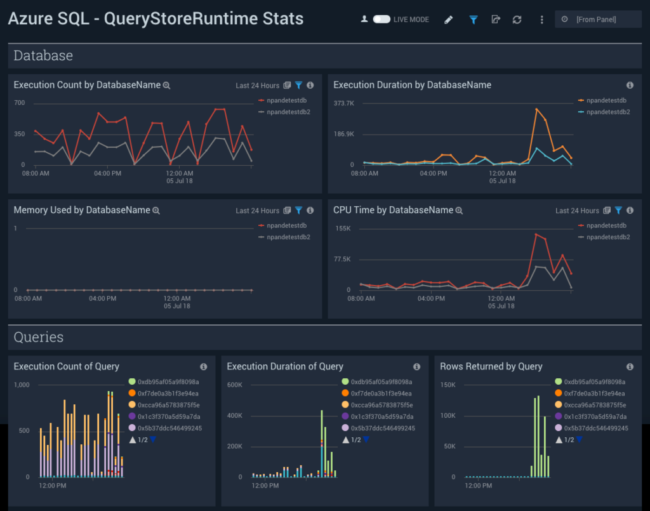
Task: Click Last 24 Hours in Execution Count by DatabaseName panel
Action: point(258,86)
